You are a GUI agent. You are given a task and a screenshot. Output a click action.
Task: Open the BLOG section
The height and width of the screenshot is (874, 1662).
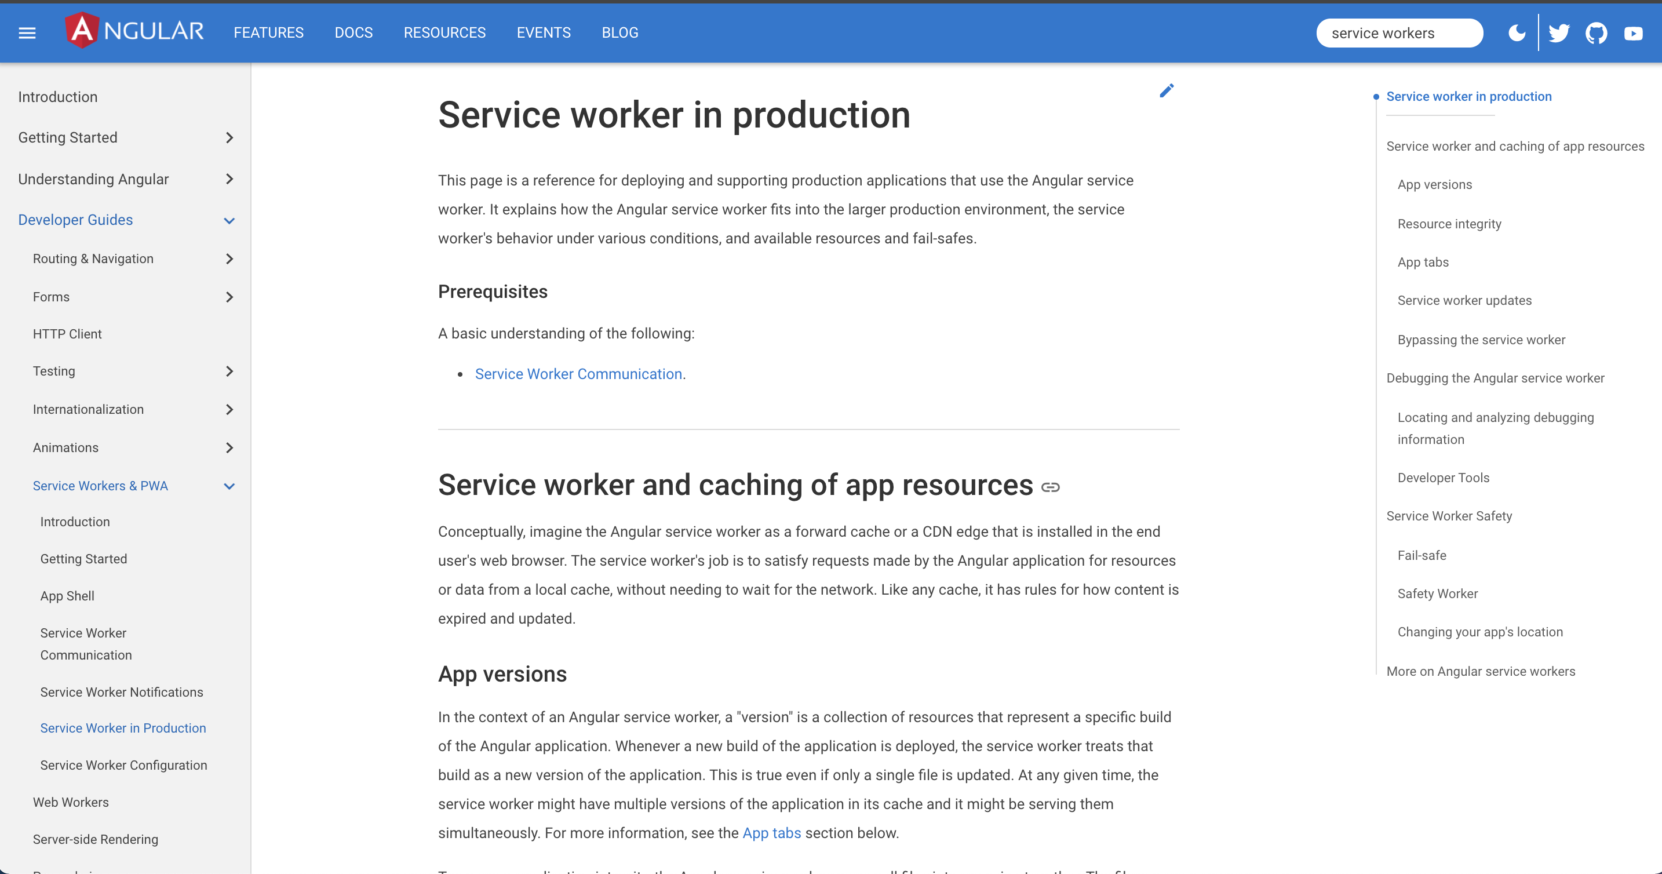tap(619, 32)
